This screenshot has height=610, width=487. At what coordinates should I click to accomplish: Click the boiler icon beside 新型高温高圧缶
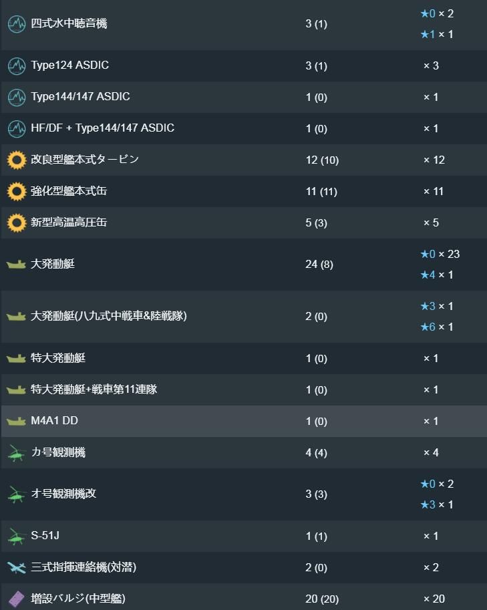pyautogui.click(x=17, y=223)
